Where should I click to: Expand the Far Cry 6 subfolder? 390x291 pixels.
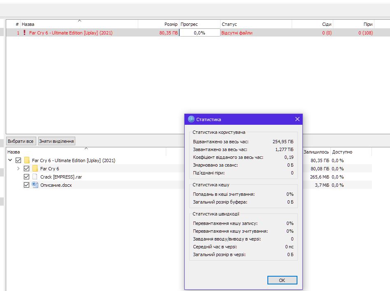pos(18,169)
